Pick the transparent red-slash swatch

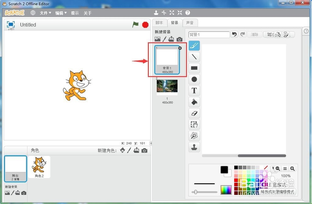coord(266,168)
